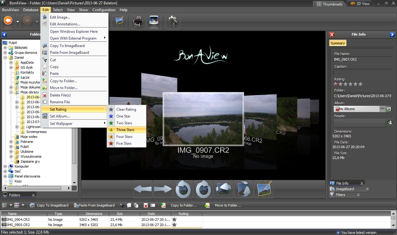Click the previous image arrow below the viewer

(x=143, y=189)
